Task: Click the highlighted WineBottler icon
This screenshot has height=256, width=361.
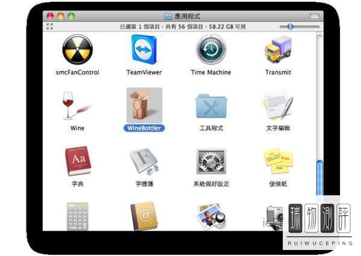Action: pos(144,106)
